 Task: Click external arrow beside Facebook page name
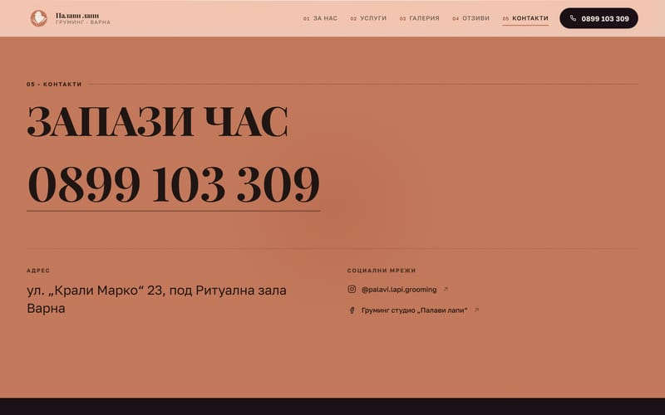(476, 310)
